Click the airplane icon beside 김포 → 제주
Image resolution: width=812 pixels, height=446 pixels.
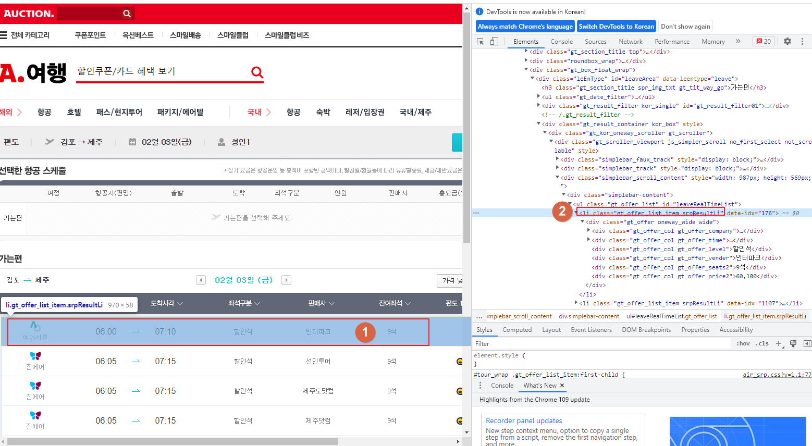(50, 142)
